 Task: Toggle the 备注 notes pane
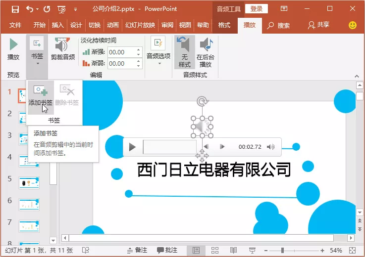coord(137,250)
